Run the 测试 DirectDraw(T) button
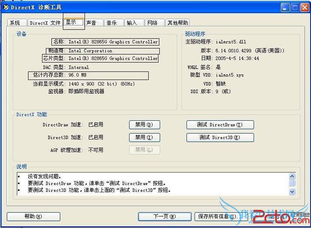This screenshot has width=311, height=228. coord(220,125)
